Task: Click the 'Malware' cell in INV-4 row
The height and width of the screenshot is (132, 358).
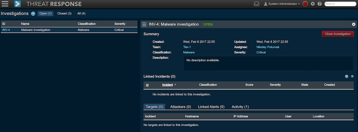Action: (84, 30)
